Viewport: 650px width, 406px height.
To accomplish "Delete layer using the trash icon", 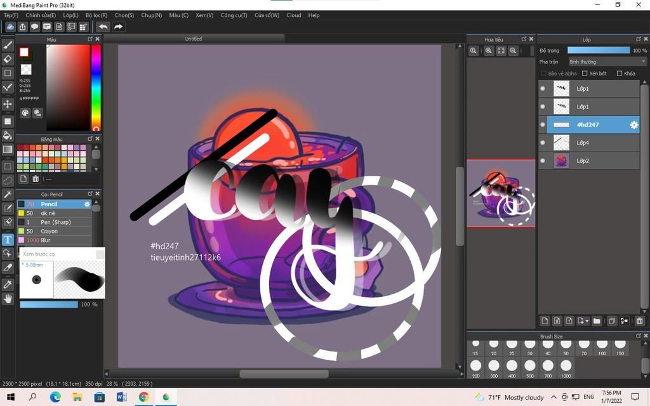I will [639, 321].
